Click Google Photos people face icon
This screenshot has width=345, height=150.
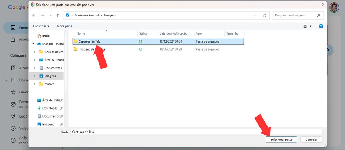click(x=13, y=104)
